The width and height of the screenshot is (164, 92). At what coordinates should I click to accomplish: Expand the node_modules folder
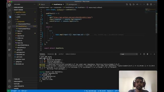pos(21,15)
